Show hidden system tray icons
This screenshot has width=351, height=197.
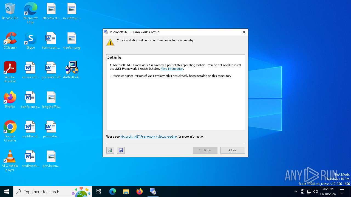pyautogui.click(x=296, y=192)
